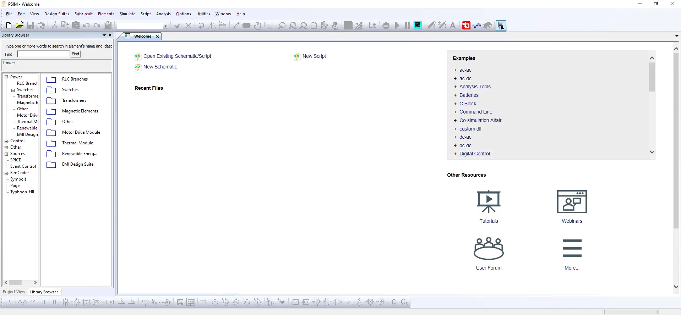Open the Simulate menu

pyautogui.click(x=127, y=14)
